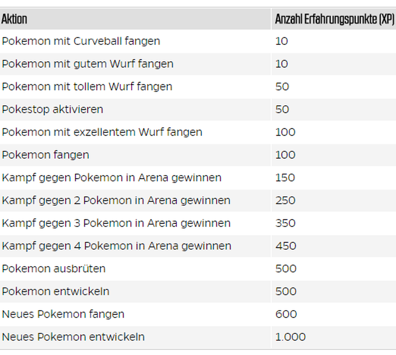Click the "1.000" XP value

290,337
